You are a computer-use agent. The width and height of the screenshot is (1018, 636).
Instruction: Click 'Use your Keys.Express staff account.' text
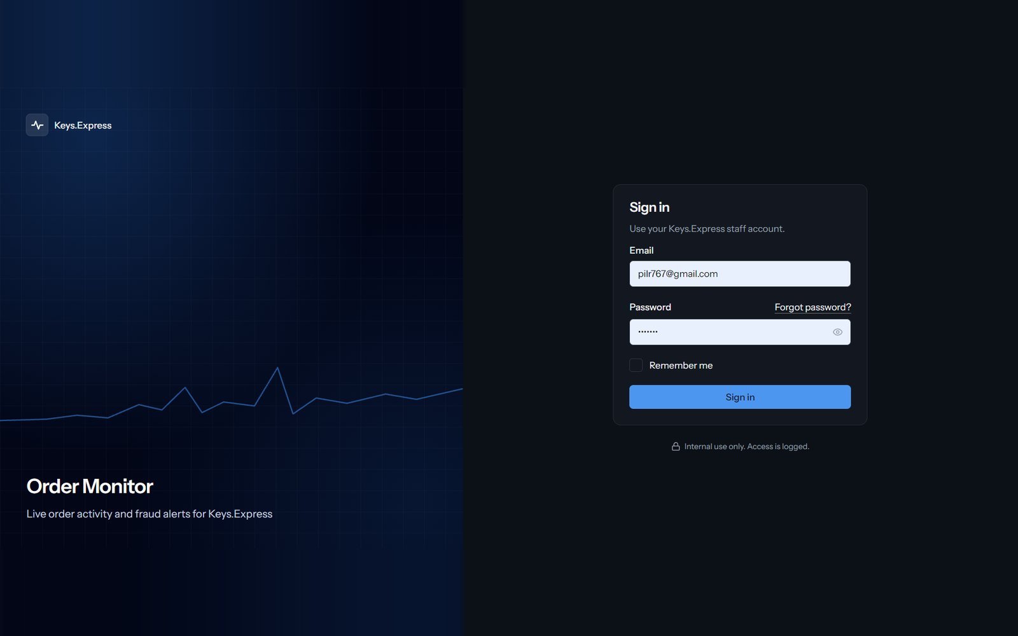point(707,229)
